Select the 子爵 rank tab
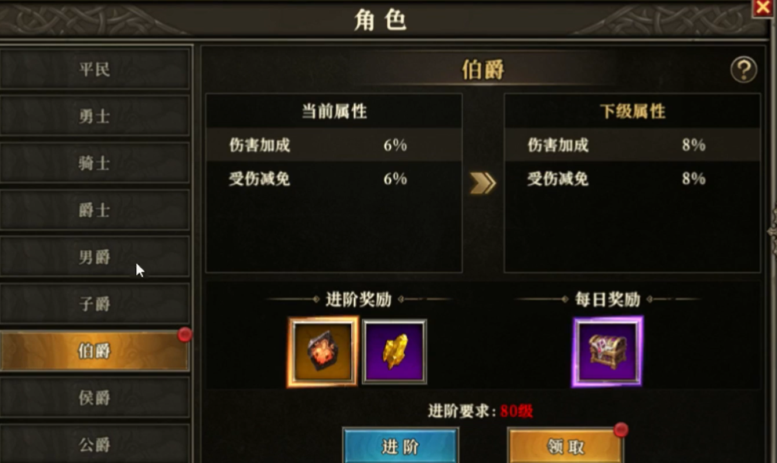Screen dimensions: 777x463 (95, 304)
